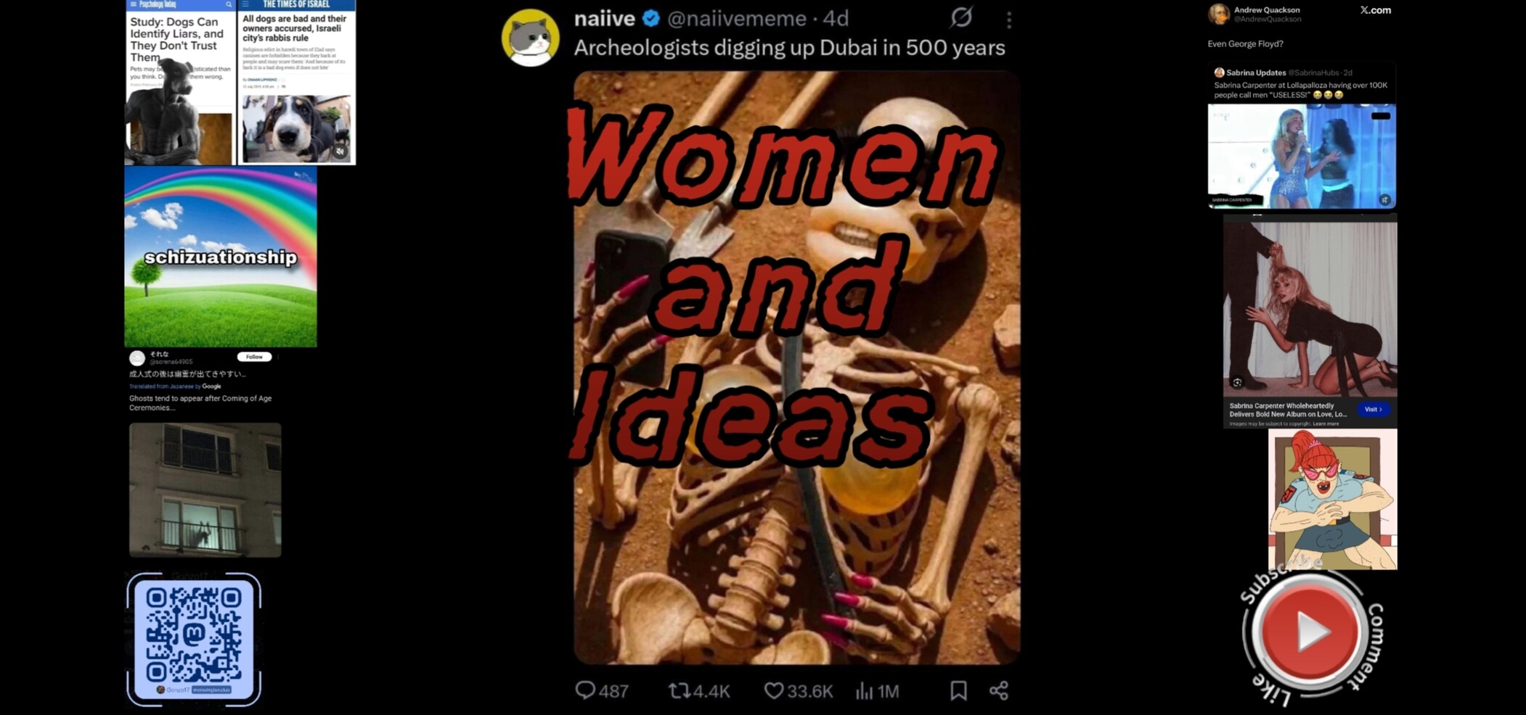Open replies via the 487 comment icon

585,690
